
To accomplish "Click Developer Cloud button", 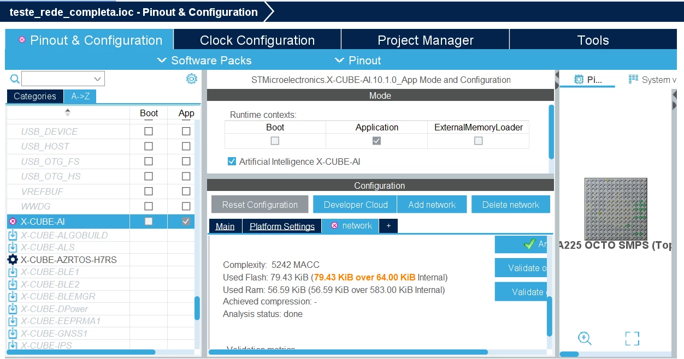I will 356,205.
